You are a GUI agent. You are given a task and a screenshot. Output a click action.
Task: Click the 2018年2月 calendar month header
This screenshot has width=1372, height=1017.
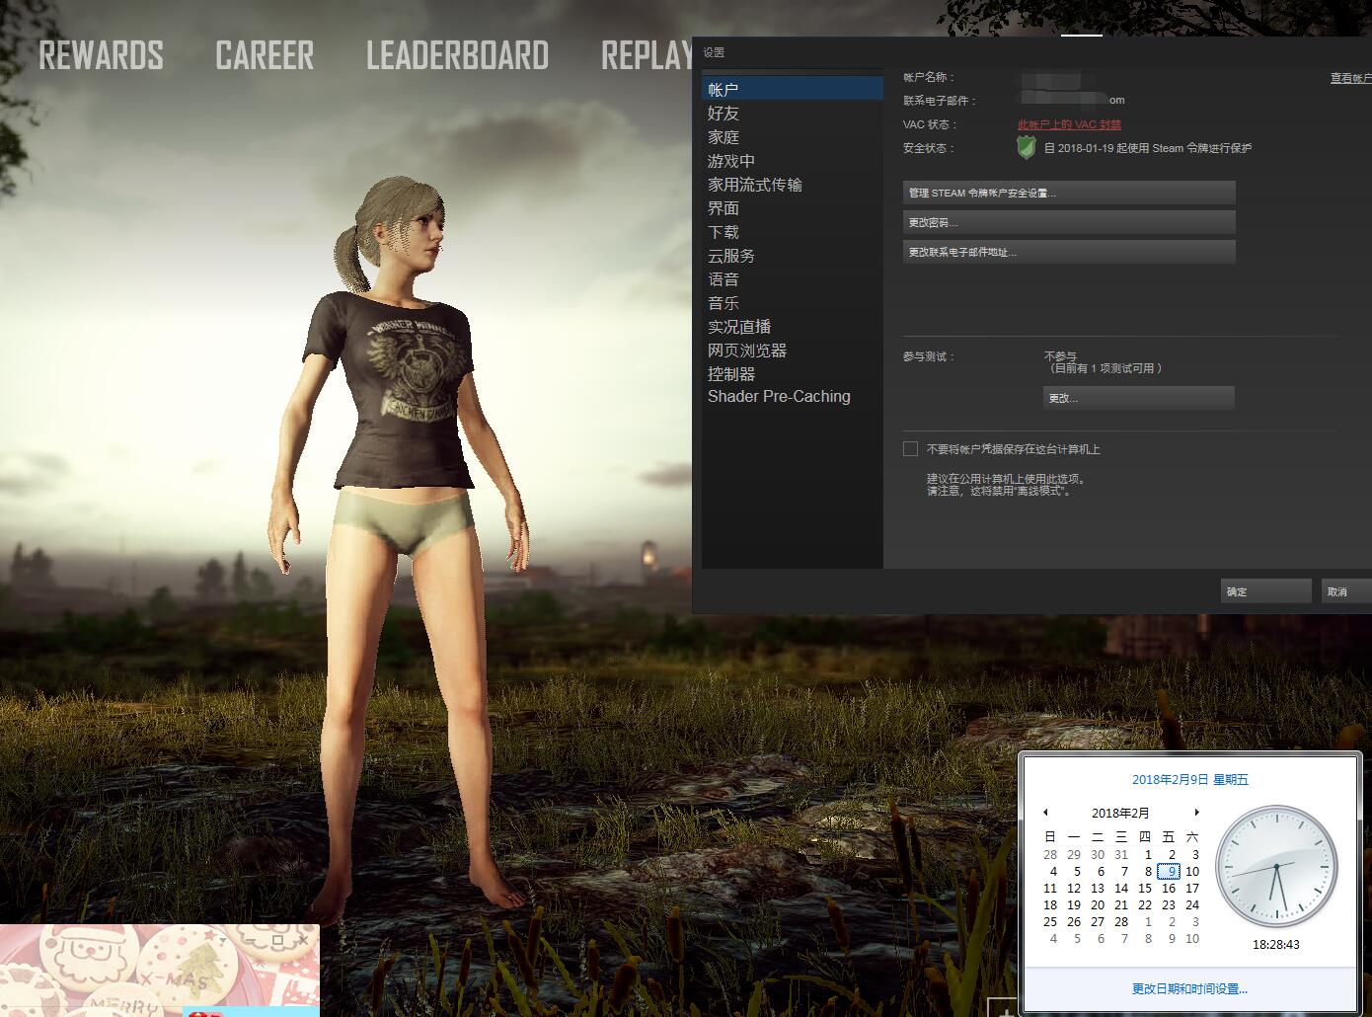(x=1120, y=813)
